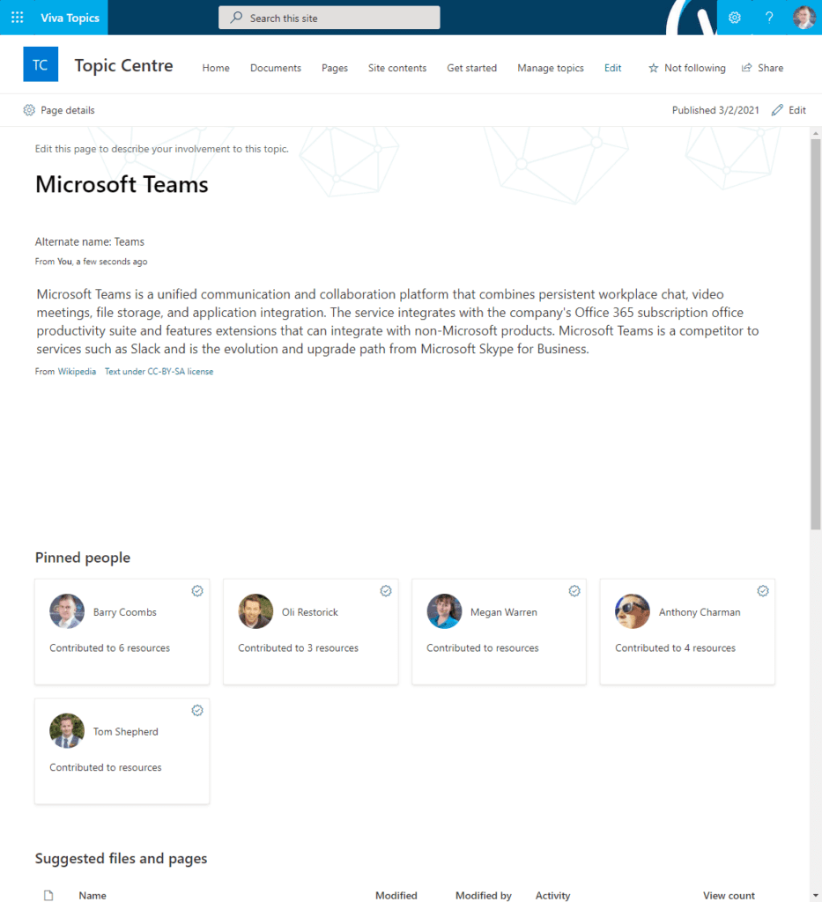This screenshot has height=902, width=822.
Task: Open the help question mark icon
Action: (769, 18)
